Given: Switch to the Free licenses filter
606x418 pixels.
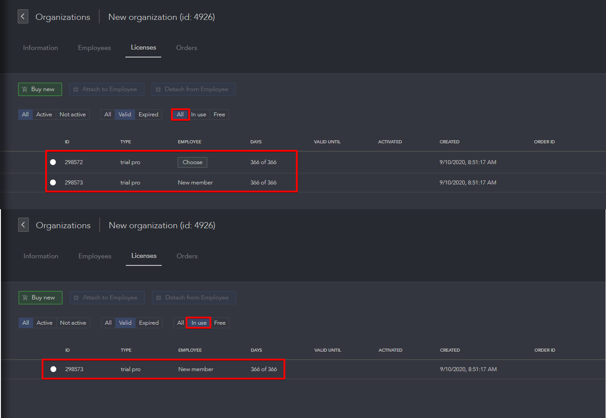Looking at the screenshot, I should pyautogui.click(x=219, y=114).
